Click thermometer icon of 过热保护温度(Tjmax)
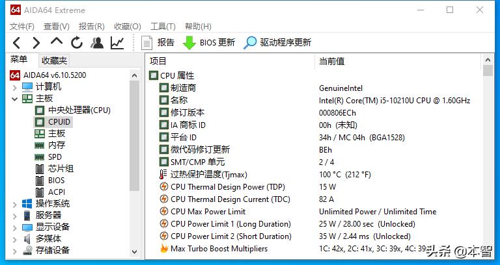Viewport: 500px width, 265px height. tap(163, 174)
